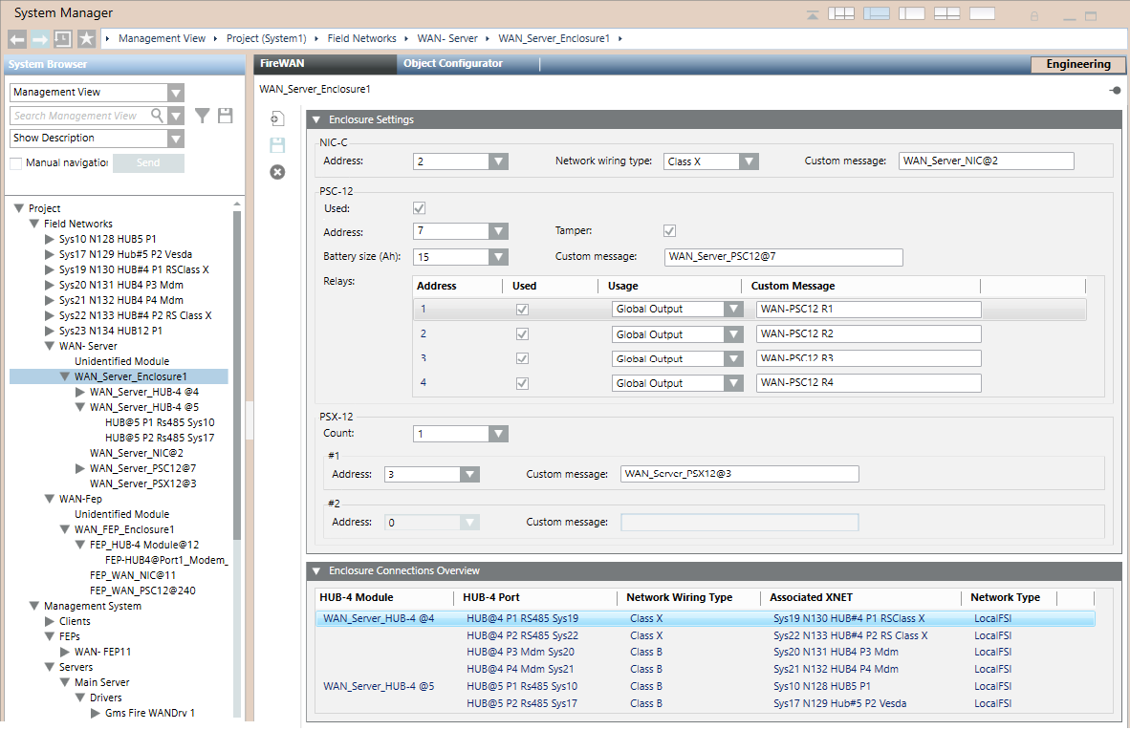1130x730 pixels.
Task: Open the Network wiring type dropdown
Action: click(749, 161)
